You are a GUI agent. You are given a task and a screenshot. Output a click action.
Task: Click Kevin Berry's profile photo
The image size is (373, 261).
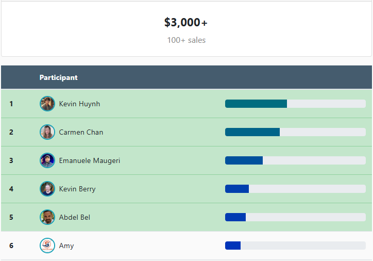pos(47,189)
